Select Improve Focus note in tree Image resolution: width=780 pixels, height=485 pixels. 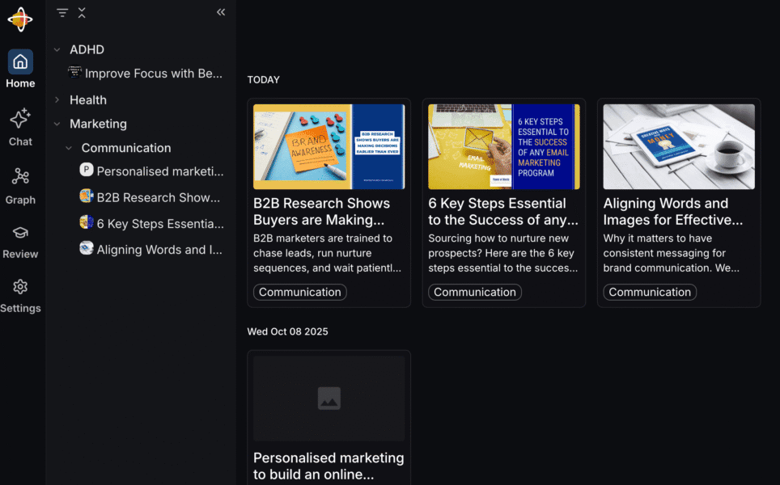tap(153, 74)
